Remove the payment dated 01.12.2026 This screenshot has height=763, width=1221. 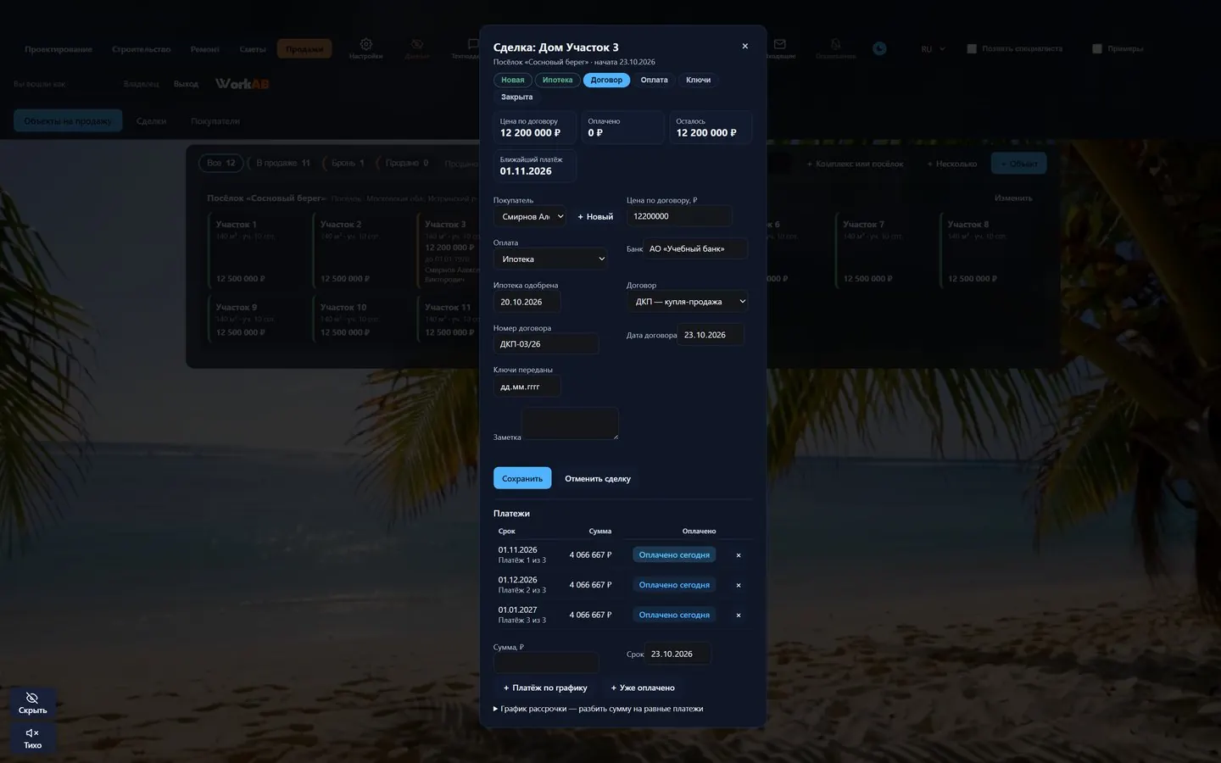[739, 585]
